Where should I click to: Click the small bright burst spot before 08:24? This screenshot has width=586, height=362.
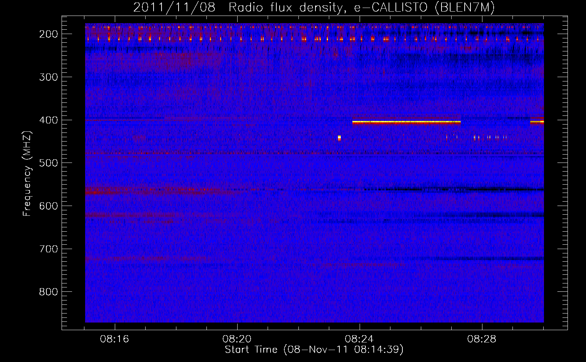[x=339, y=138]
